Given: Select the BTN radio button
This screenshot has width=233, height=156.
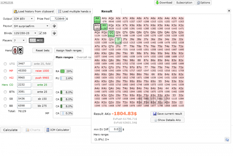Looking at the screenshot, I should tap(5, 92).
